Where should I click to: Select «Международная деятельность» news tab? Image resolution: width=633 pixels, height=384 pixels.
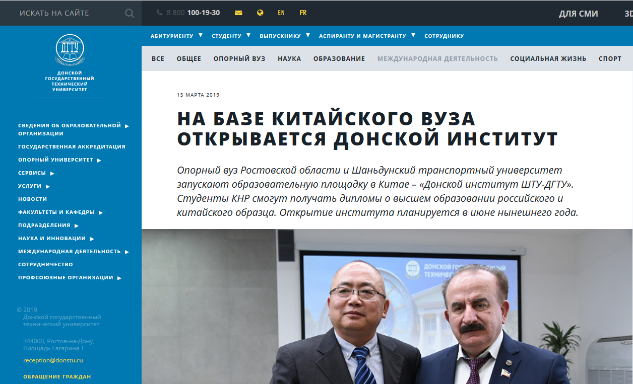click(437, 59)
